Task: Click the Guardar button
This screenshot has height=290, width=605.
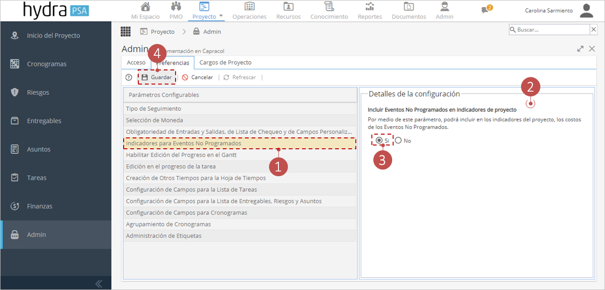Action: tap(157, 77)
